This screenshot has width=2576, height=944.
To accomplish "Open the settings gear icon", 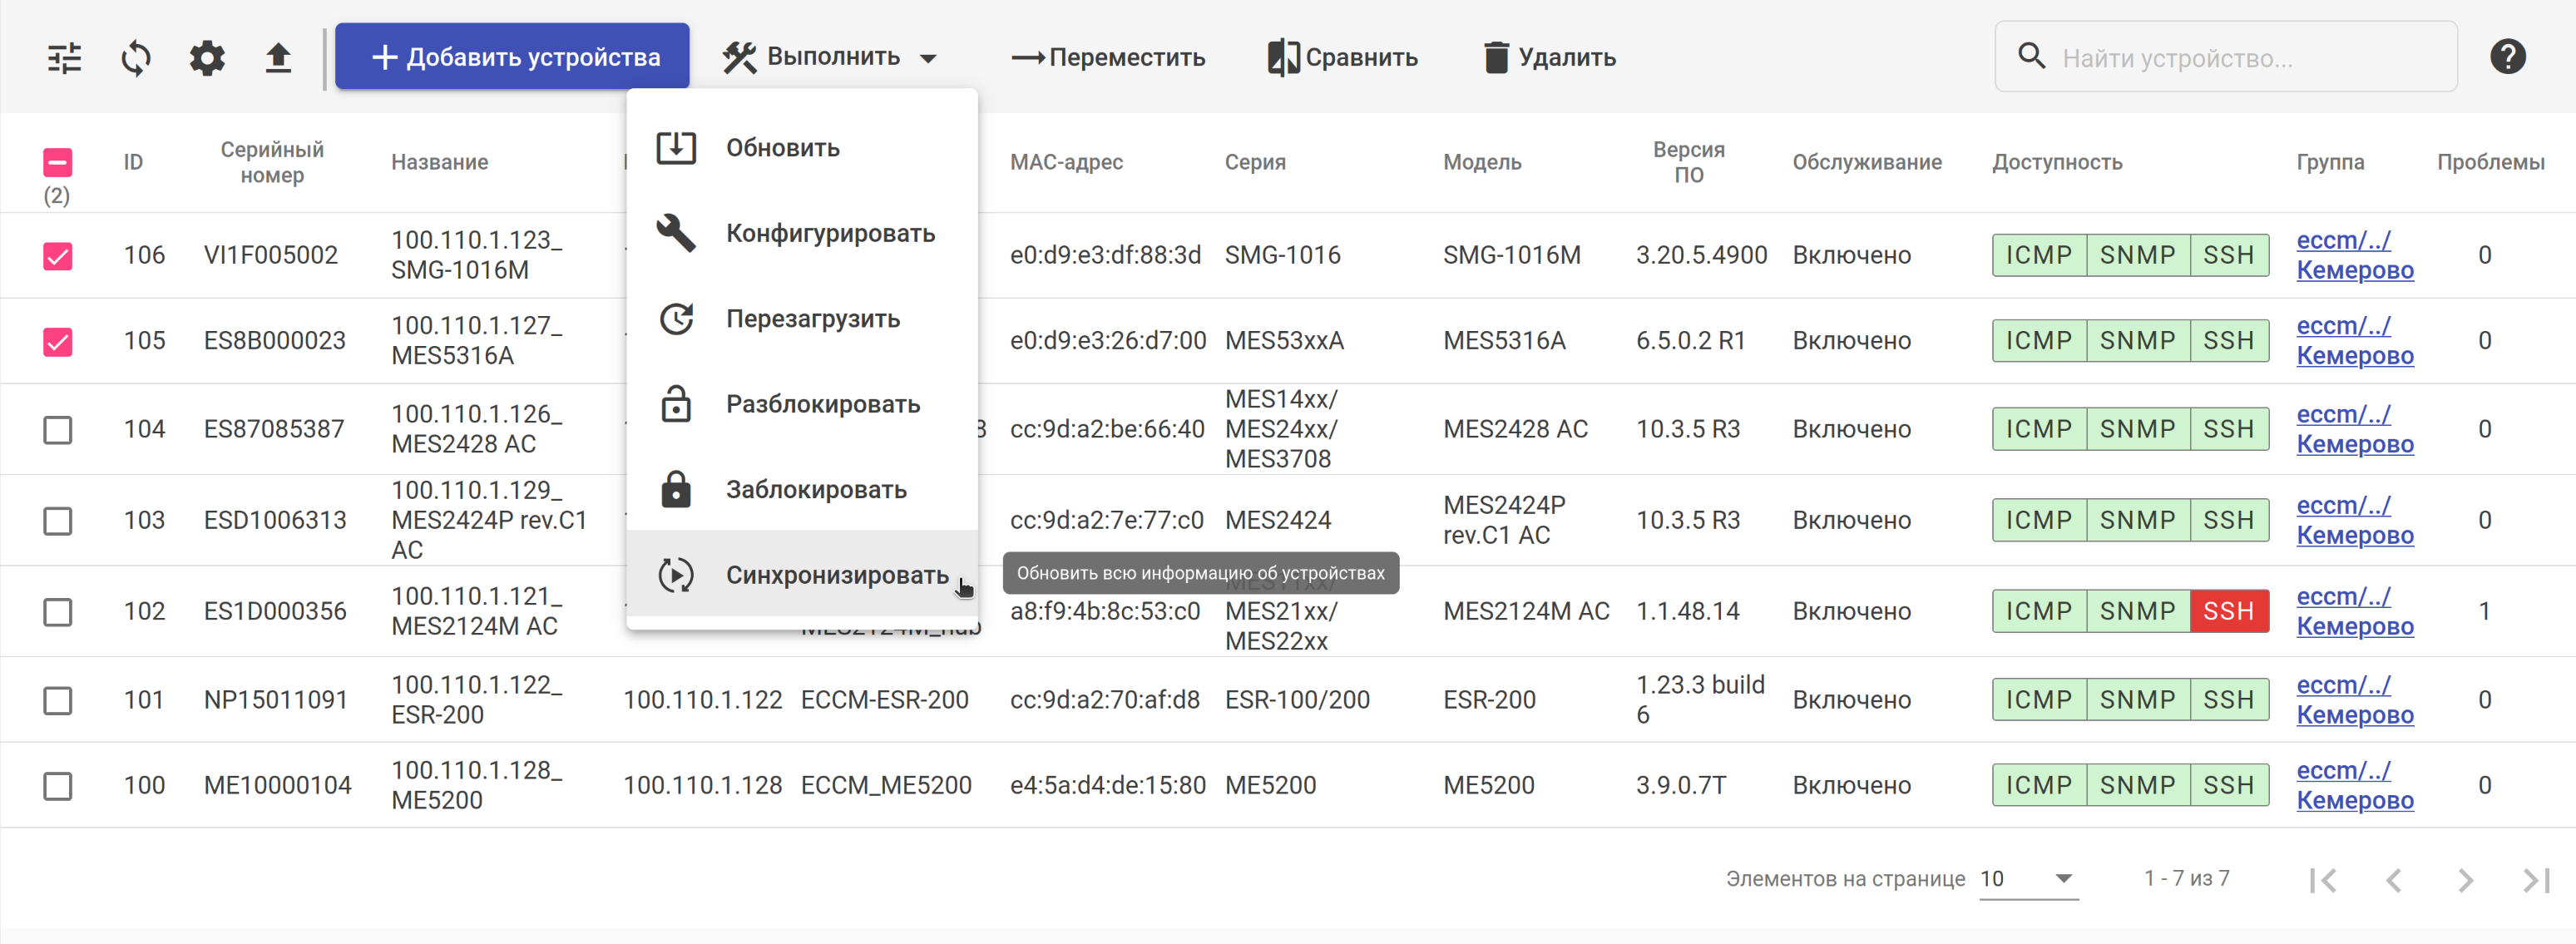I will (x=207, y=58).
